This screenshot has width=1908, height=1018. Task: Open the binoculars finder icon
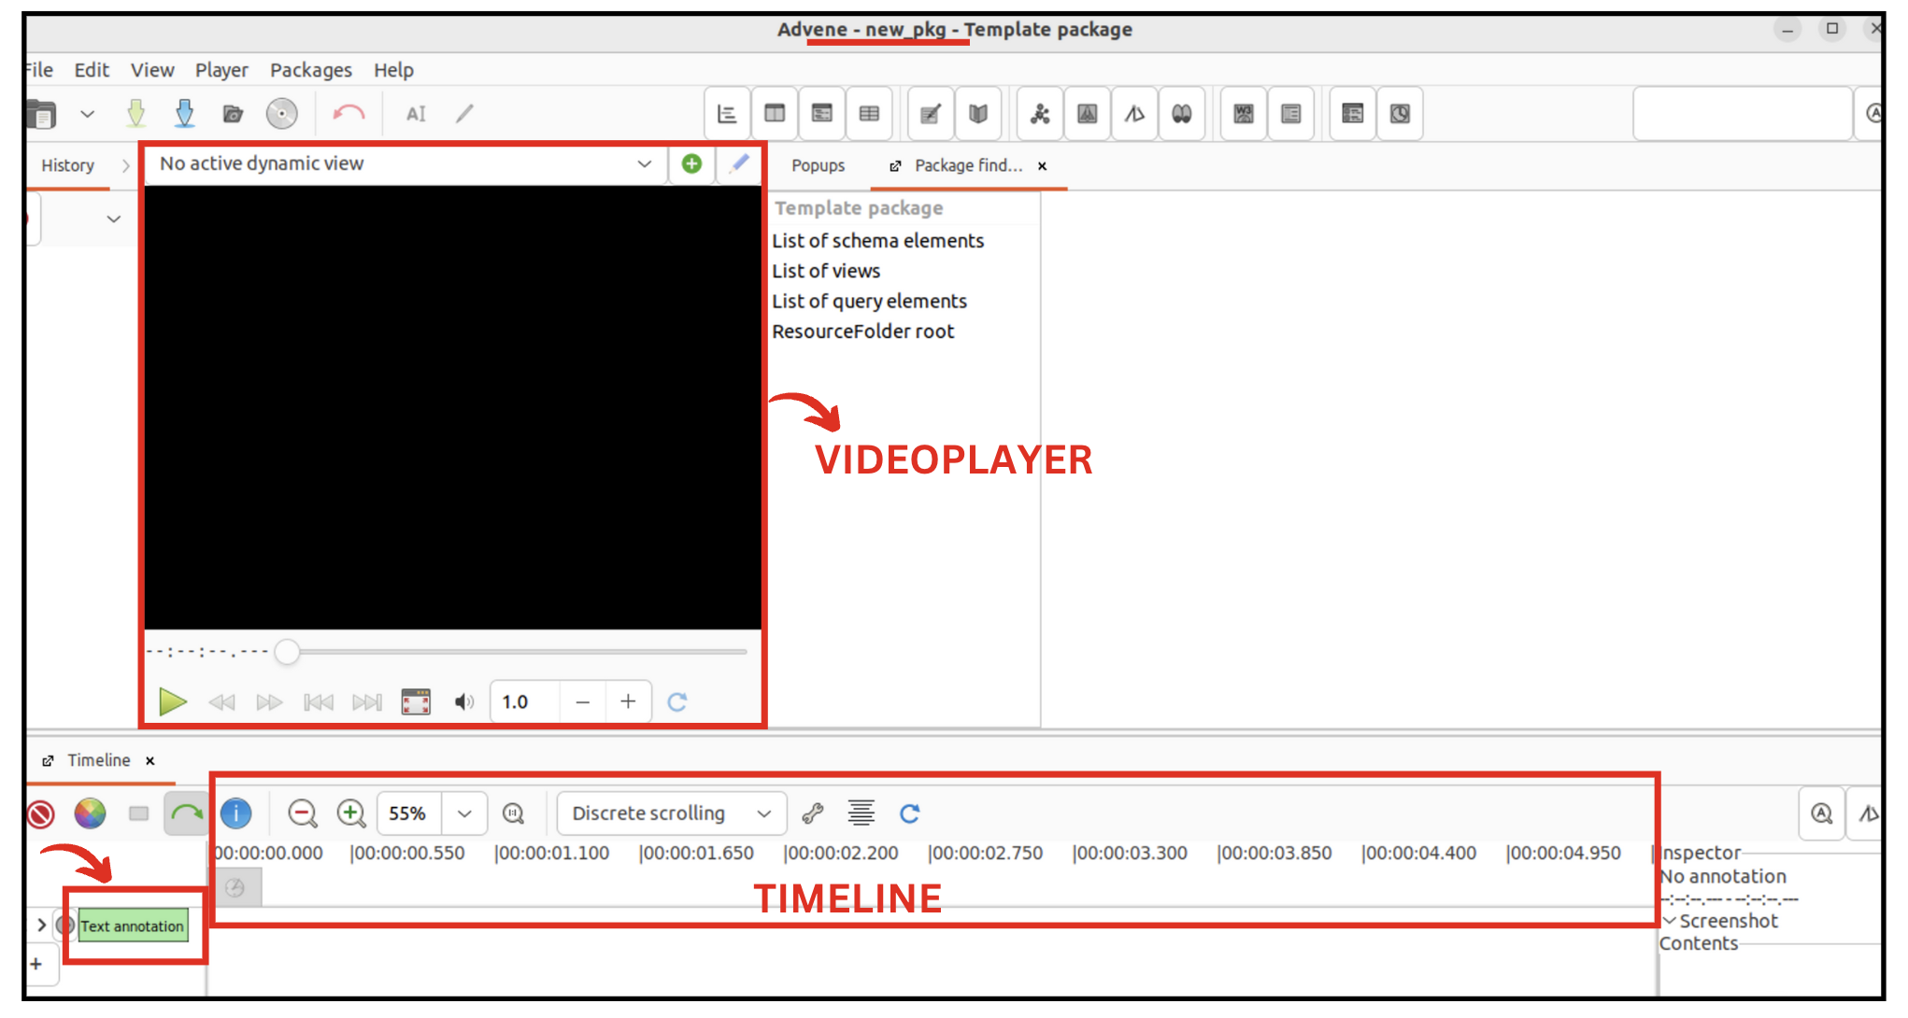point(1182,114)
